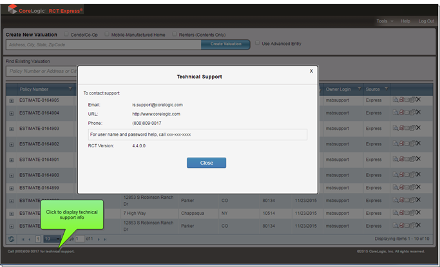Viewport: 440px width, 267px height.
Task: Copy the ESTIMATE-0164905 valuation
Action: pos(412,100)
